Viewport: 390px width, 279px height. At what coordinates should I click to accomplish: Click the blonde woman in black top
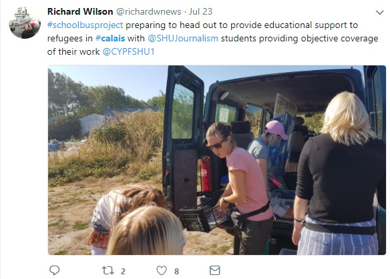pos(339,174)
